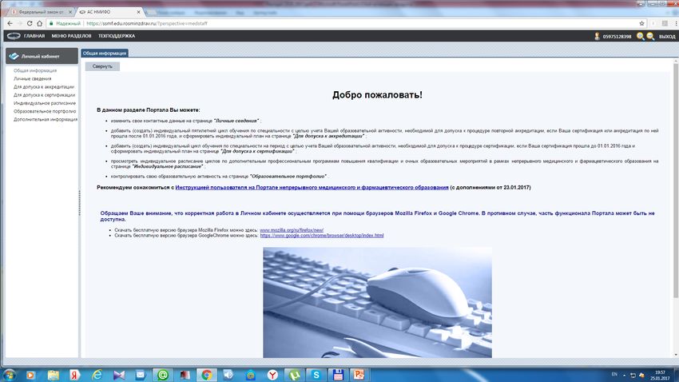Bookmark this page with the star icon
The width and height of the screenshot is (679, 382).
tap(641, 23)
